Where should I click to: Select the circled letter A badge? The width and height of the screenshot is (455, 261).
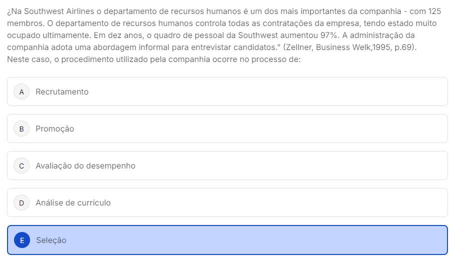22,92
